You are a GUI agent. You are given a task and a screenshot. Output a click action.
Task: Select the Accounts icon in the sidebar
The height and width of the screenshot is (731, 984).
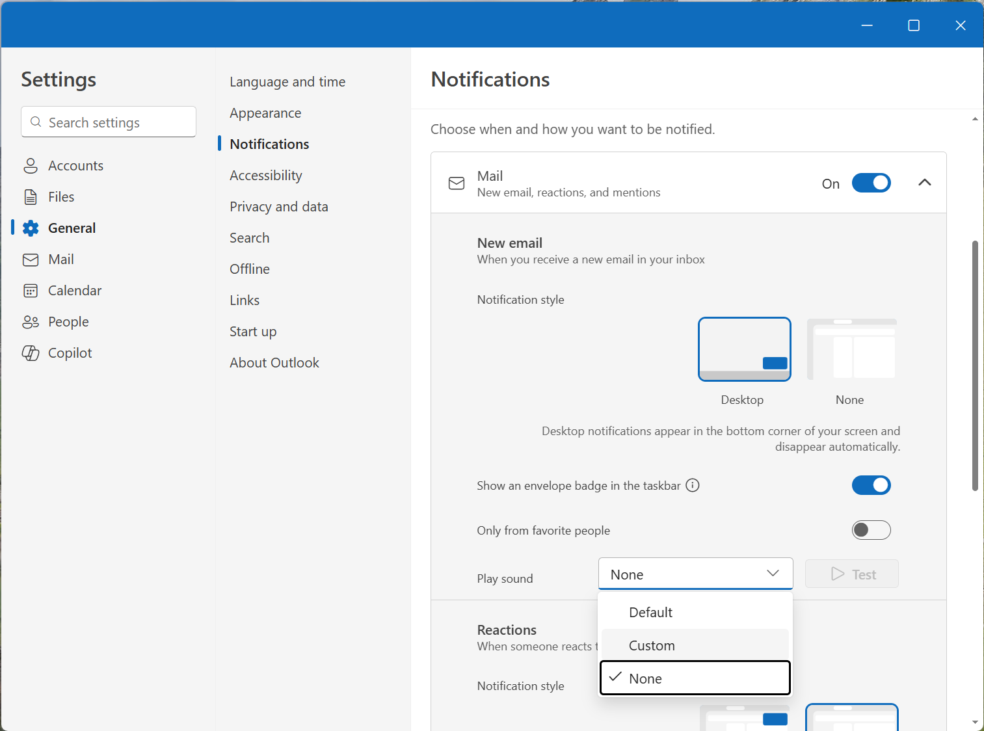(x=31, y=165)
